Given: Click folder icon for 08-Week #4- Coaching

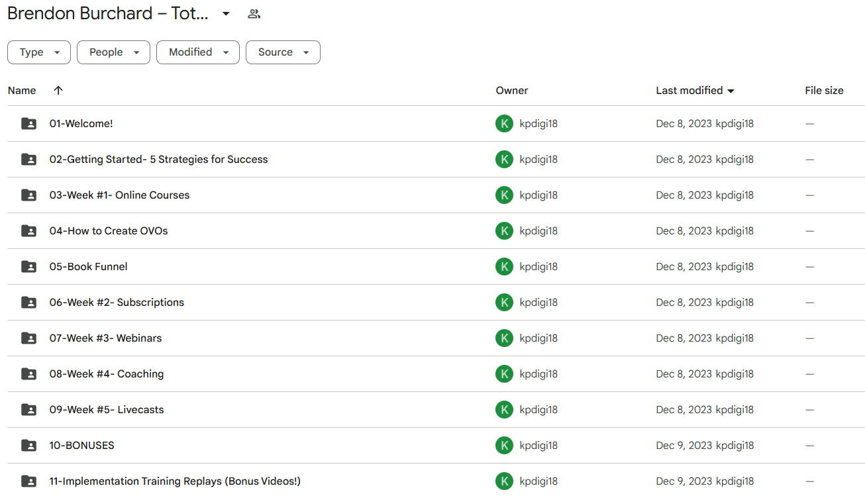Looking at the screenshot, I should (29, 374).
